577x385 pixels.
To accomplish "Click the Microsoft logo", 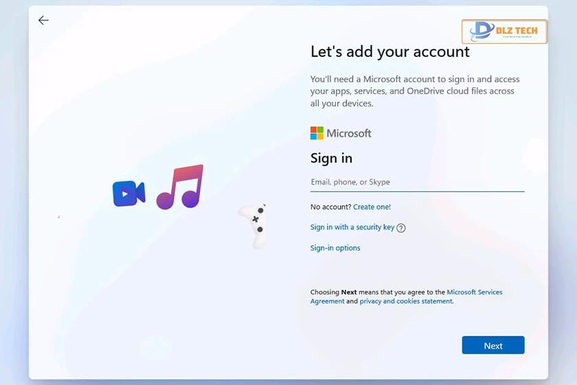I will (x=341, y=133).
